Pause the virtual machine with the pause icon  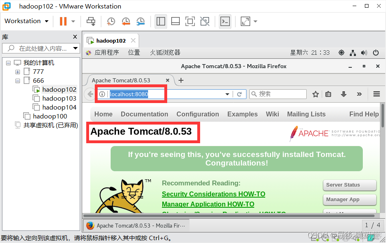63,21
